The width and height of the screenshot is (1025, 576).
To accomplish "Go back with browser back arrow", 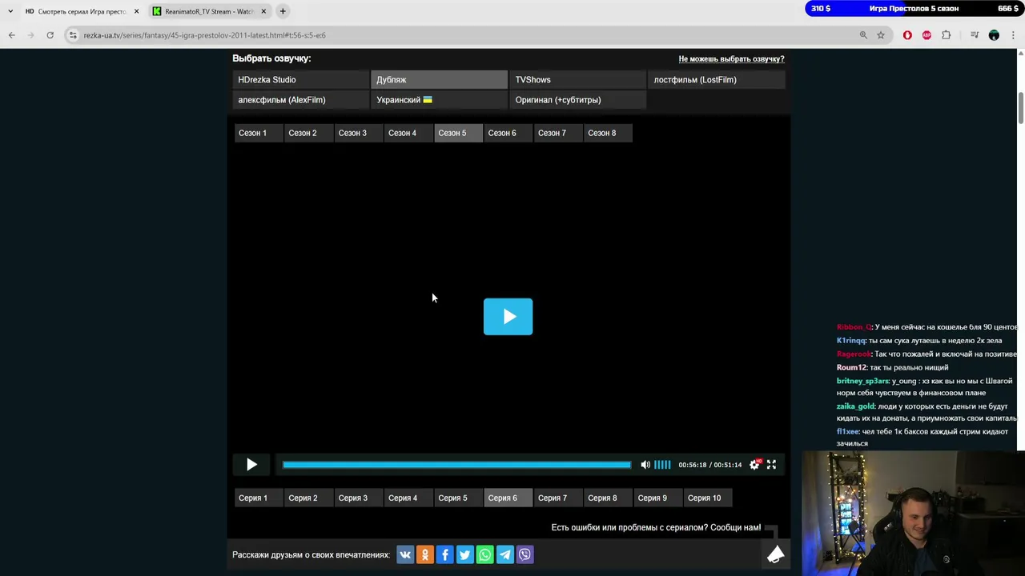I will (11, 35).
